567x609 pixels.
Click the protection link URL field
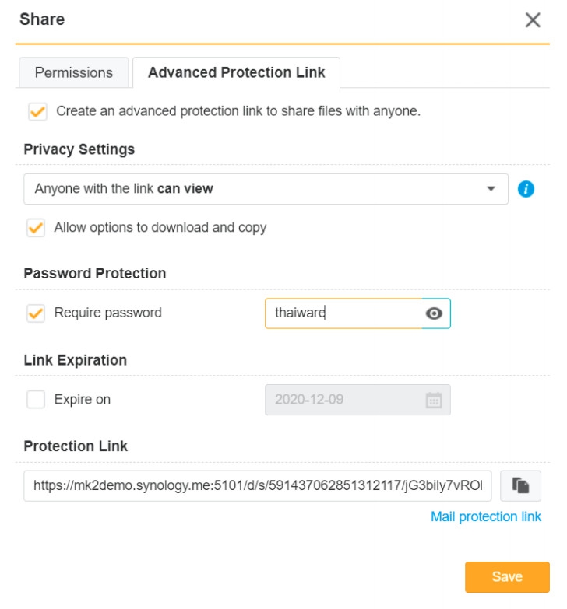pyautogui.click(x=257, y=486)
